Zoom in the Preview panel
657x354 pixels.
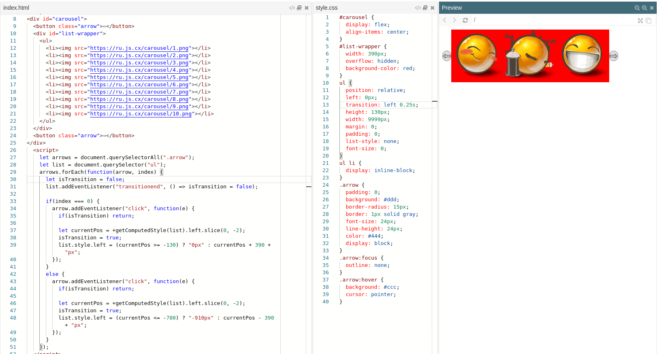[x=644, y=8]
